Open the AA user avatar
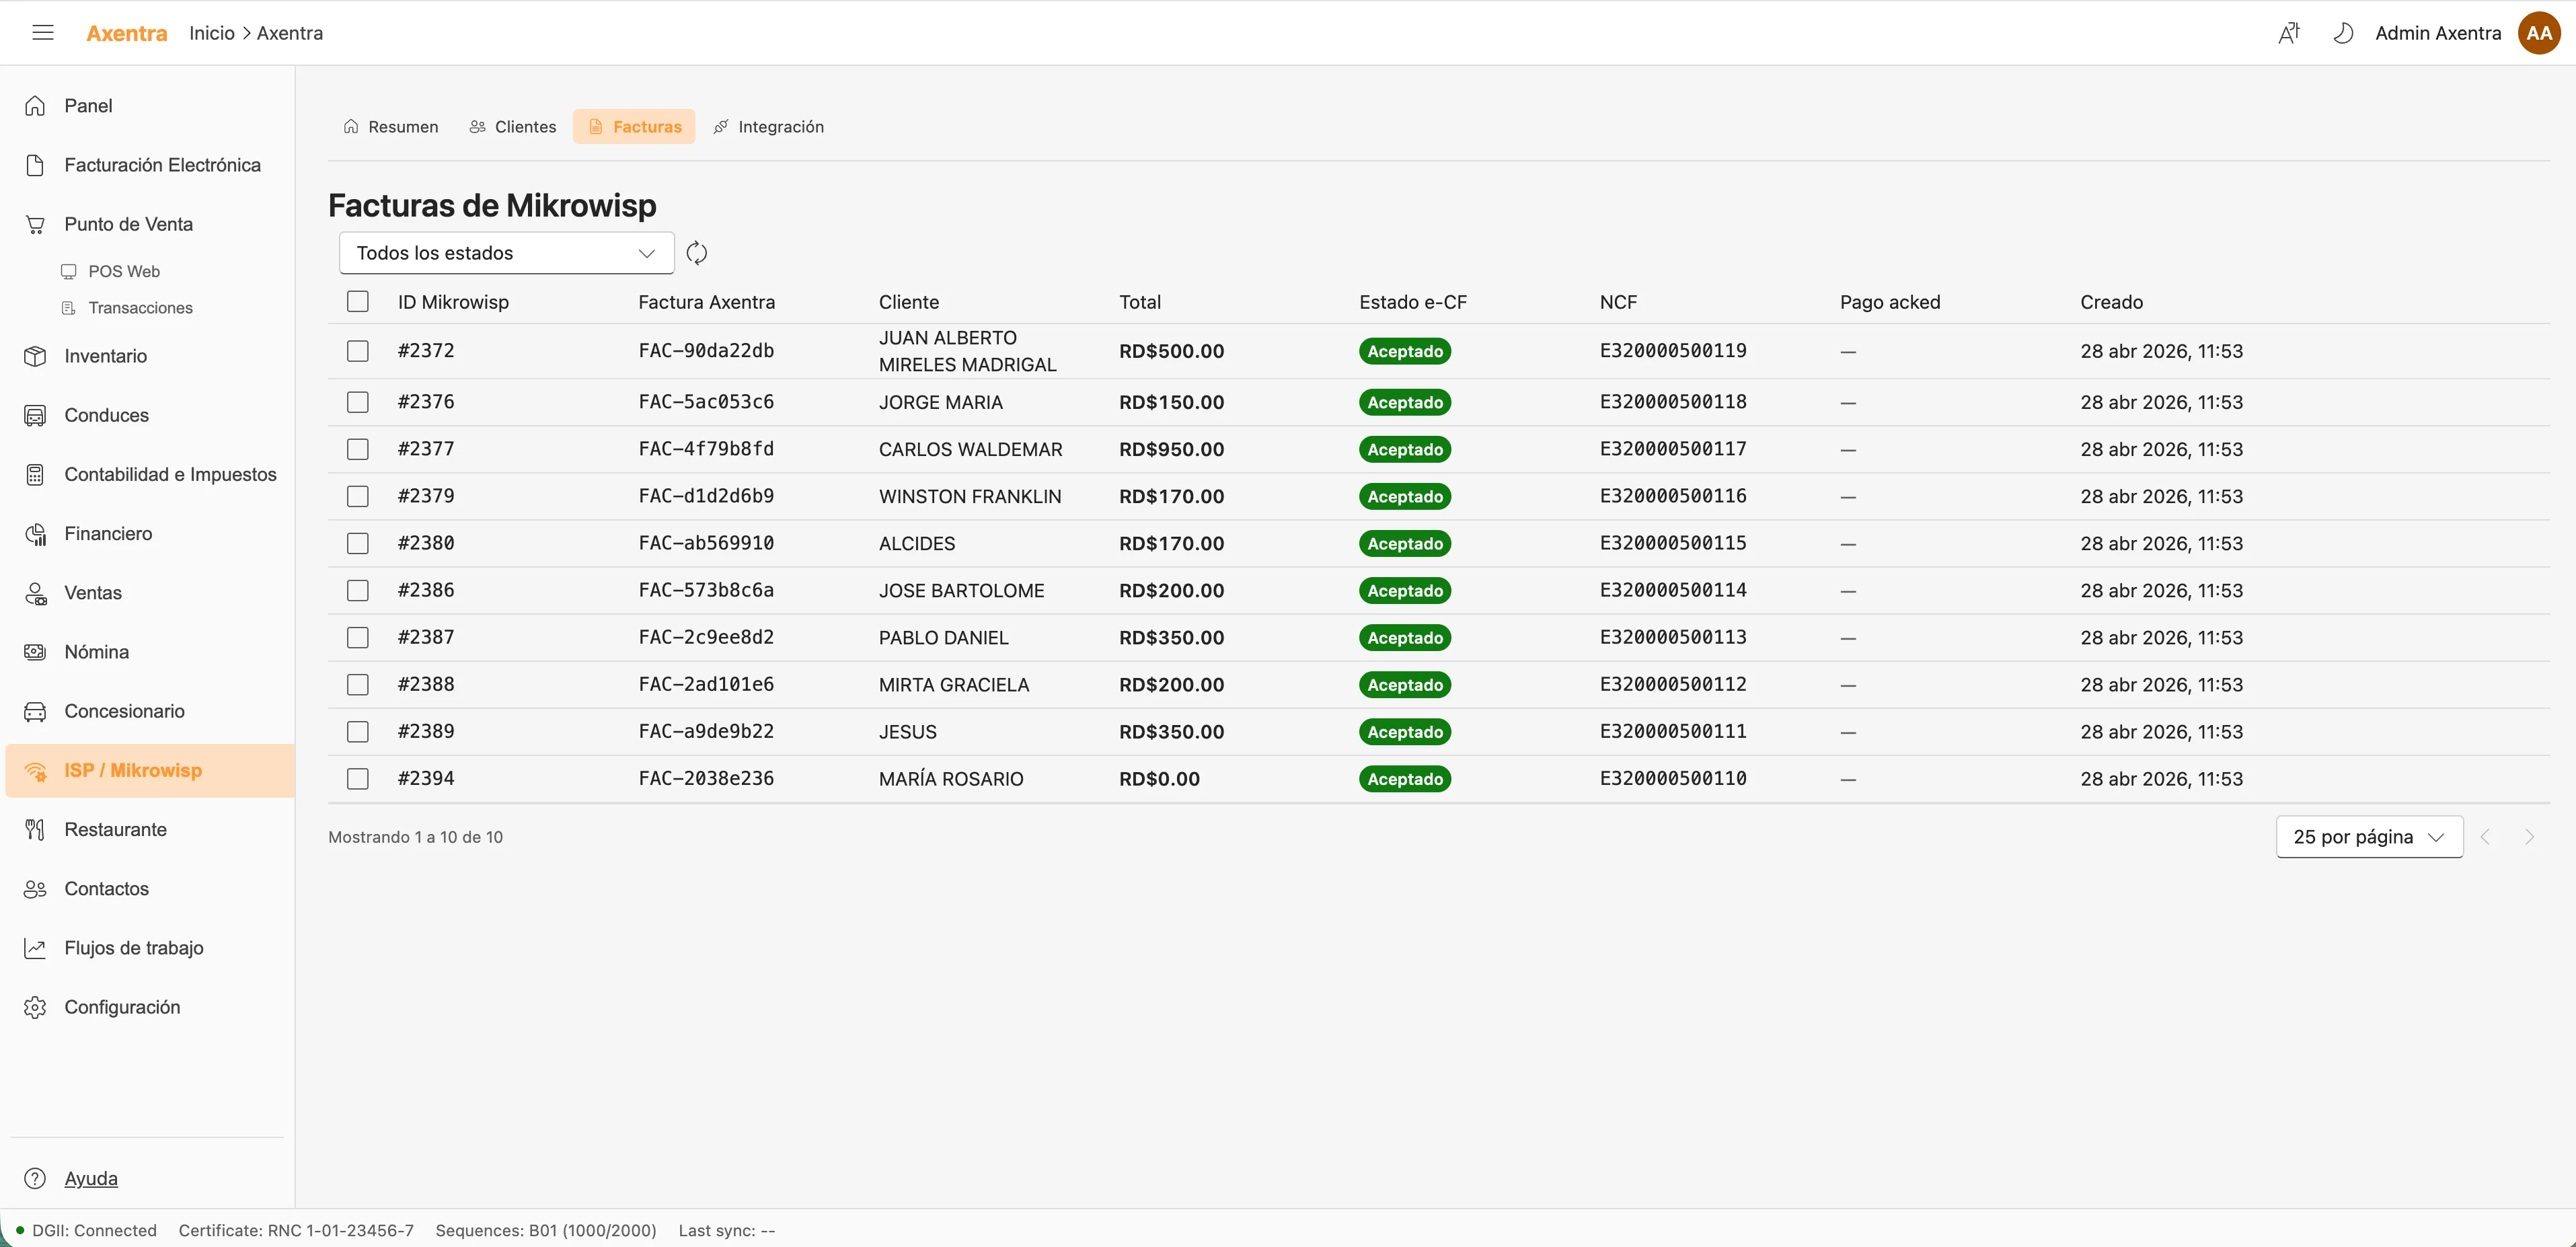 click(2539, 33)
